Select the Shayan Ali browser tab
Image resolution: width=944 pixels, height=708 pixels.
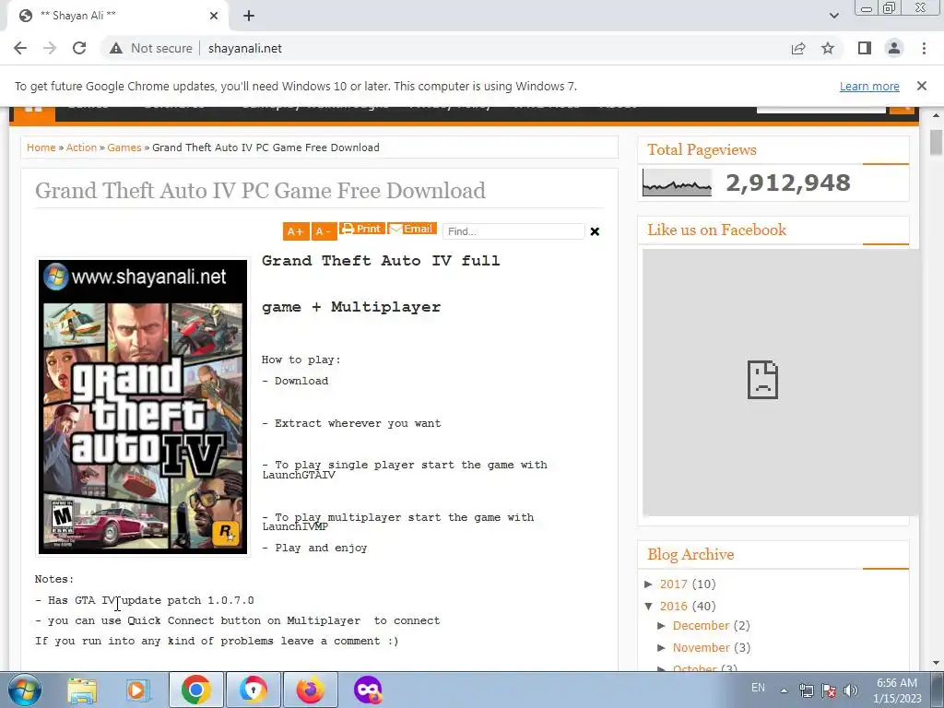pos(117,16)
